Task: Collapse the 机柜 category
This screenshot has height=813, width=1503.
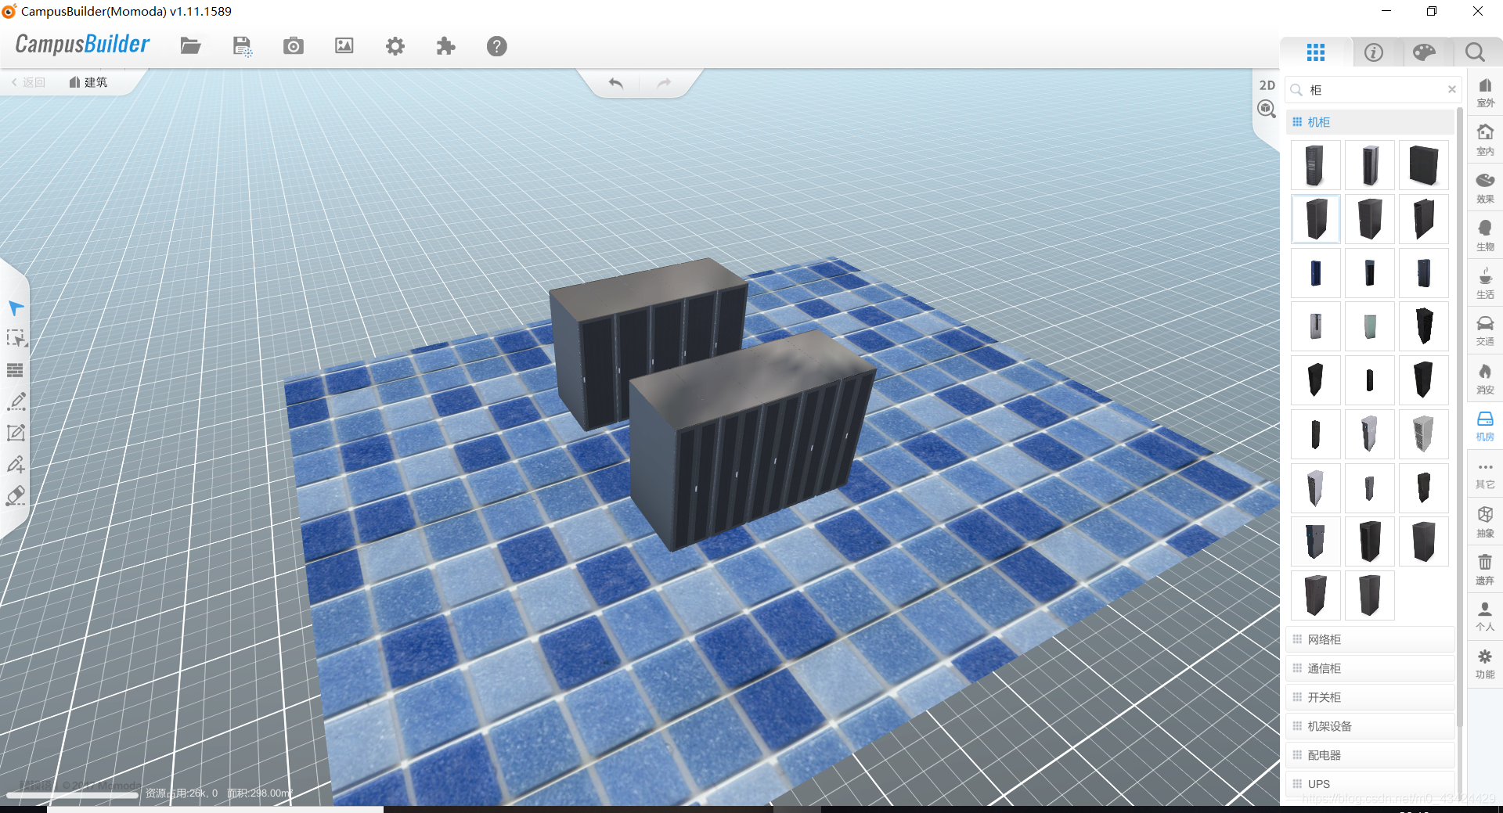Action: (1370, 122)
